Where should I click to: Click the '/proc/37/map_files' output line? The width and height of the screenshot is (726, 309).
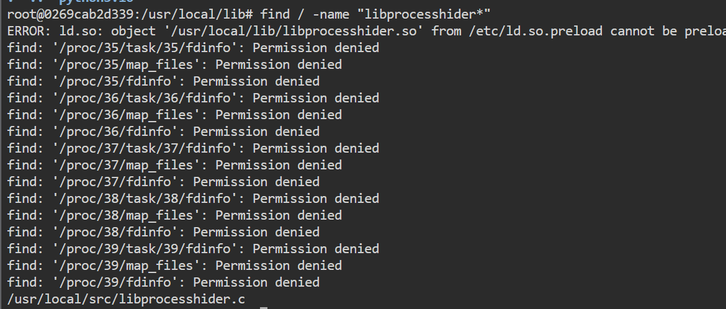pos(174,165)
